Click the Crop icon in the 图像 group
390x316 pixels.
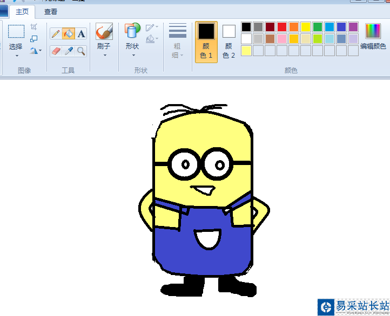pos(34,27)
